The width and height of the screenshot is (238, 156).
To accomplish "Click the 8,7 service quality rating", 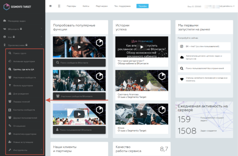I will click(164, 149).
